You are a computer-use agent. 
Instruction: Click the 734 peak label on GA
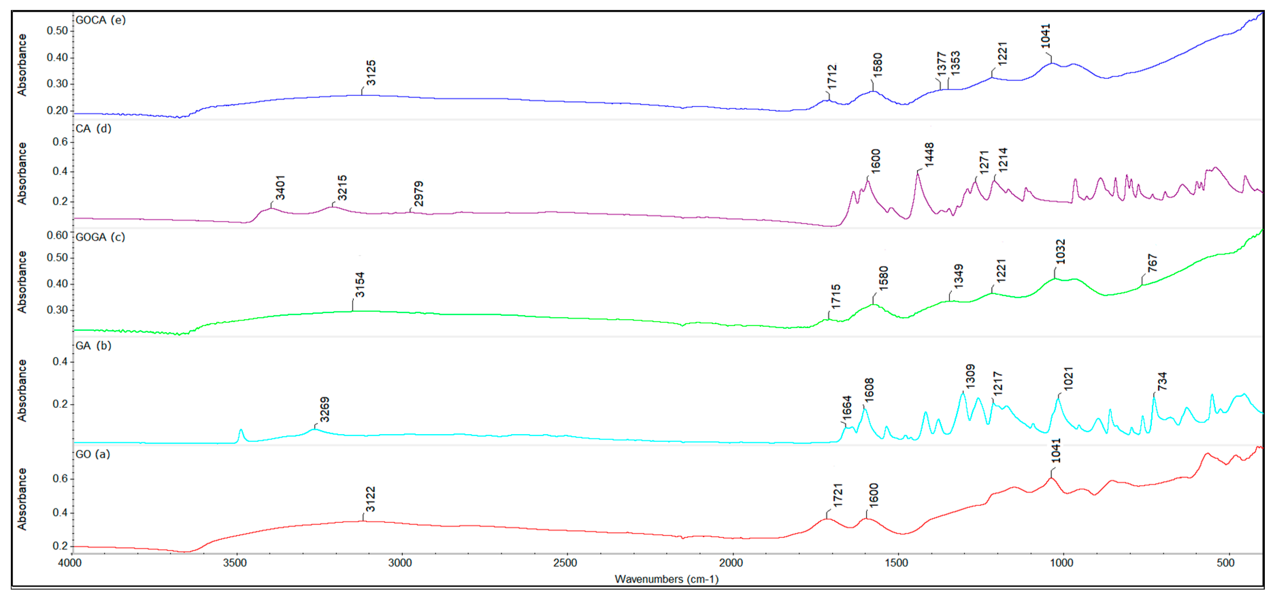1162,382
